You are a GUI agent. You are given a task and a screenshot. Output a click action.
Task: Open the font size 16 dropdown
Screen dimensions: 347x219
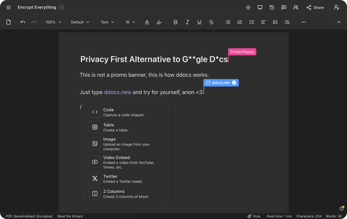[130, 22]
